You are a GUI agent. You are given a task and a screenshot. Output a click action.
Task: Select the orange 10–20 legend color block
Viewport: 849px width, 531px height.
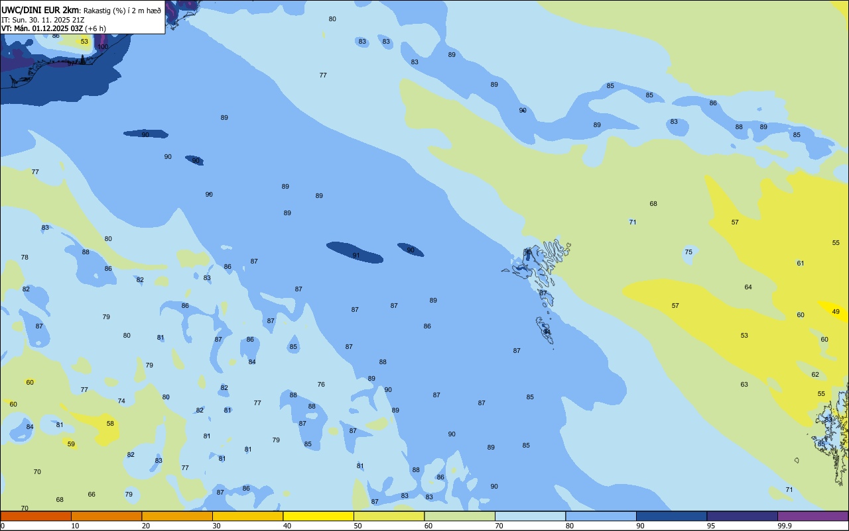(x=106, y=516)
